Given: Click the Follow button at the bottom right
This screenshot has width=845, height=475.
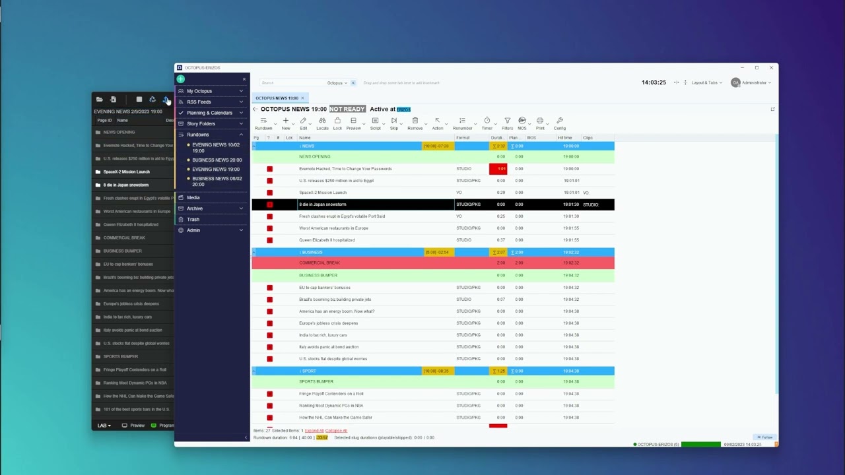Looking at the screenshot, I should pyautogui.click(x=764, y=437).
